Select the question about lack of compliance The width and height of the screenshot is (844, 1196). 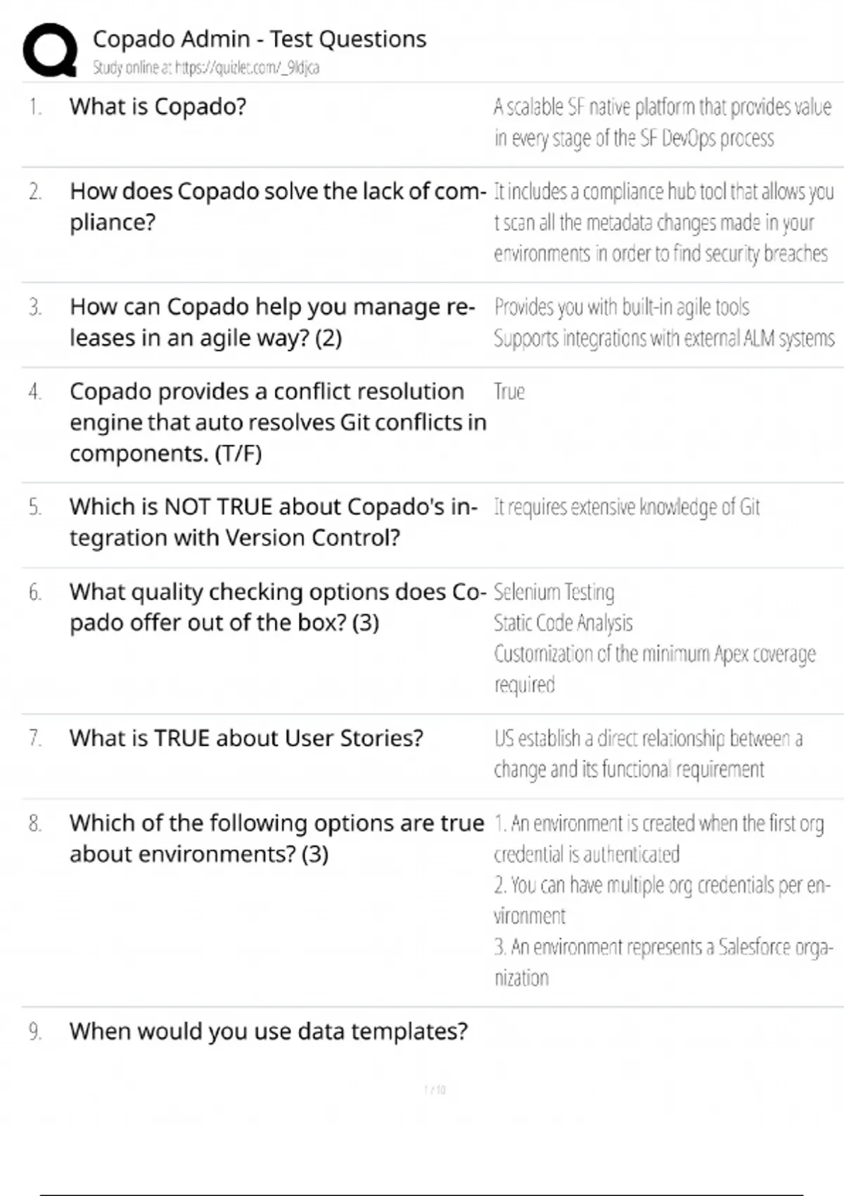tap(277, 207)
